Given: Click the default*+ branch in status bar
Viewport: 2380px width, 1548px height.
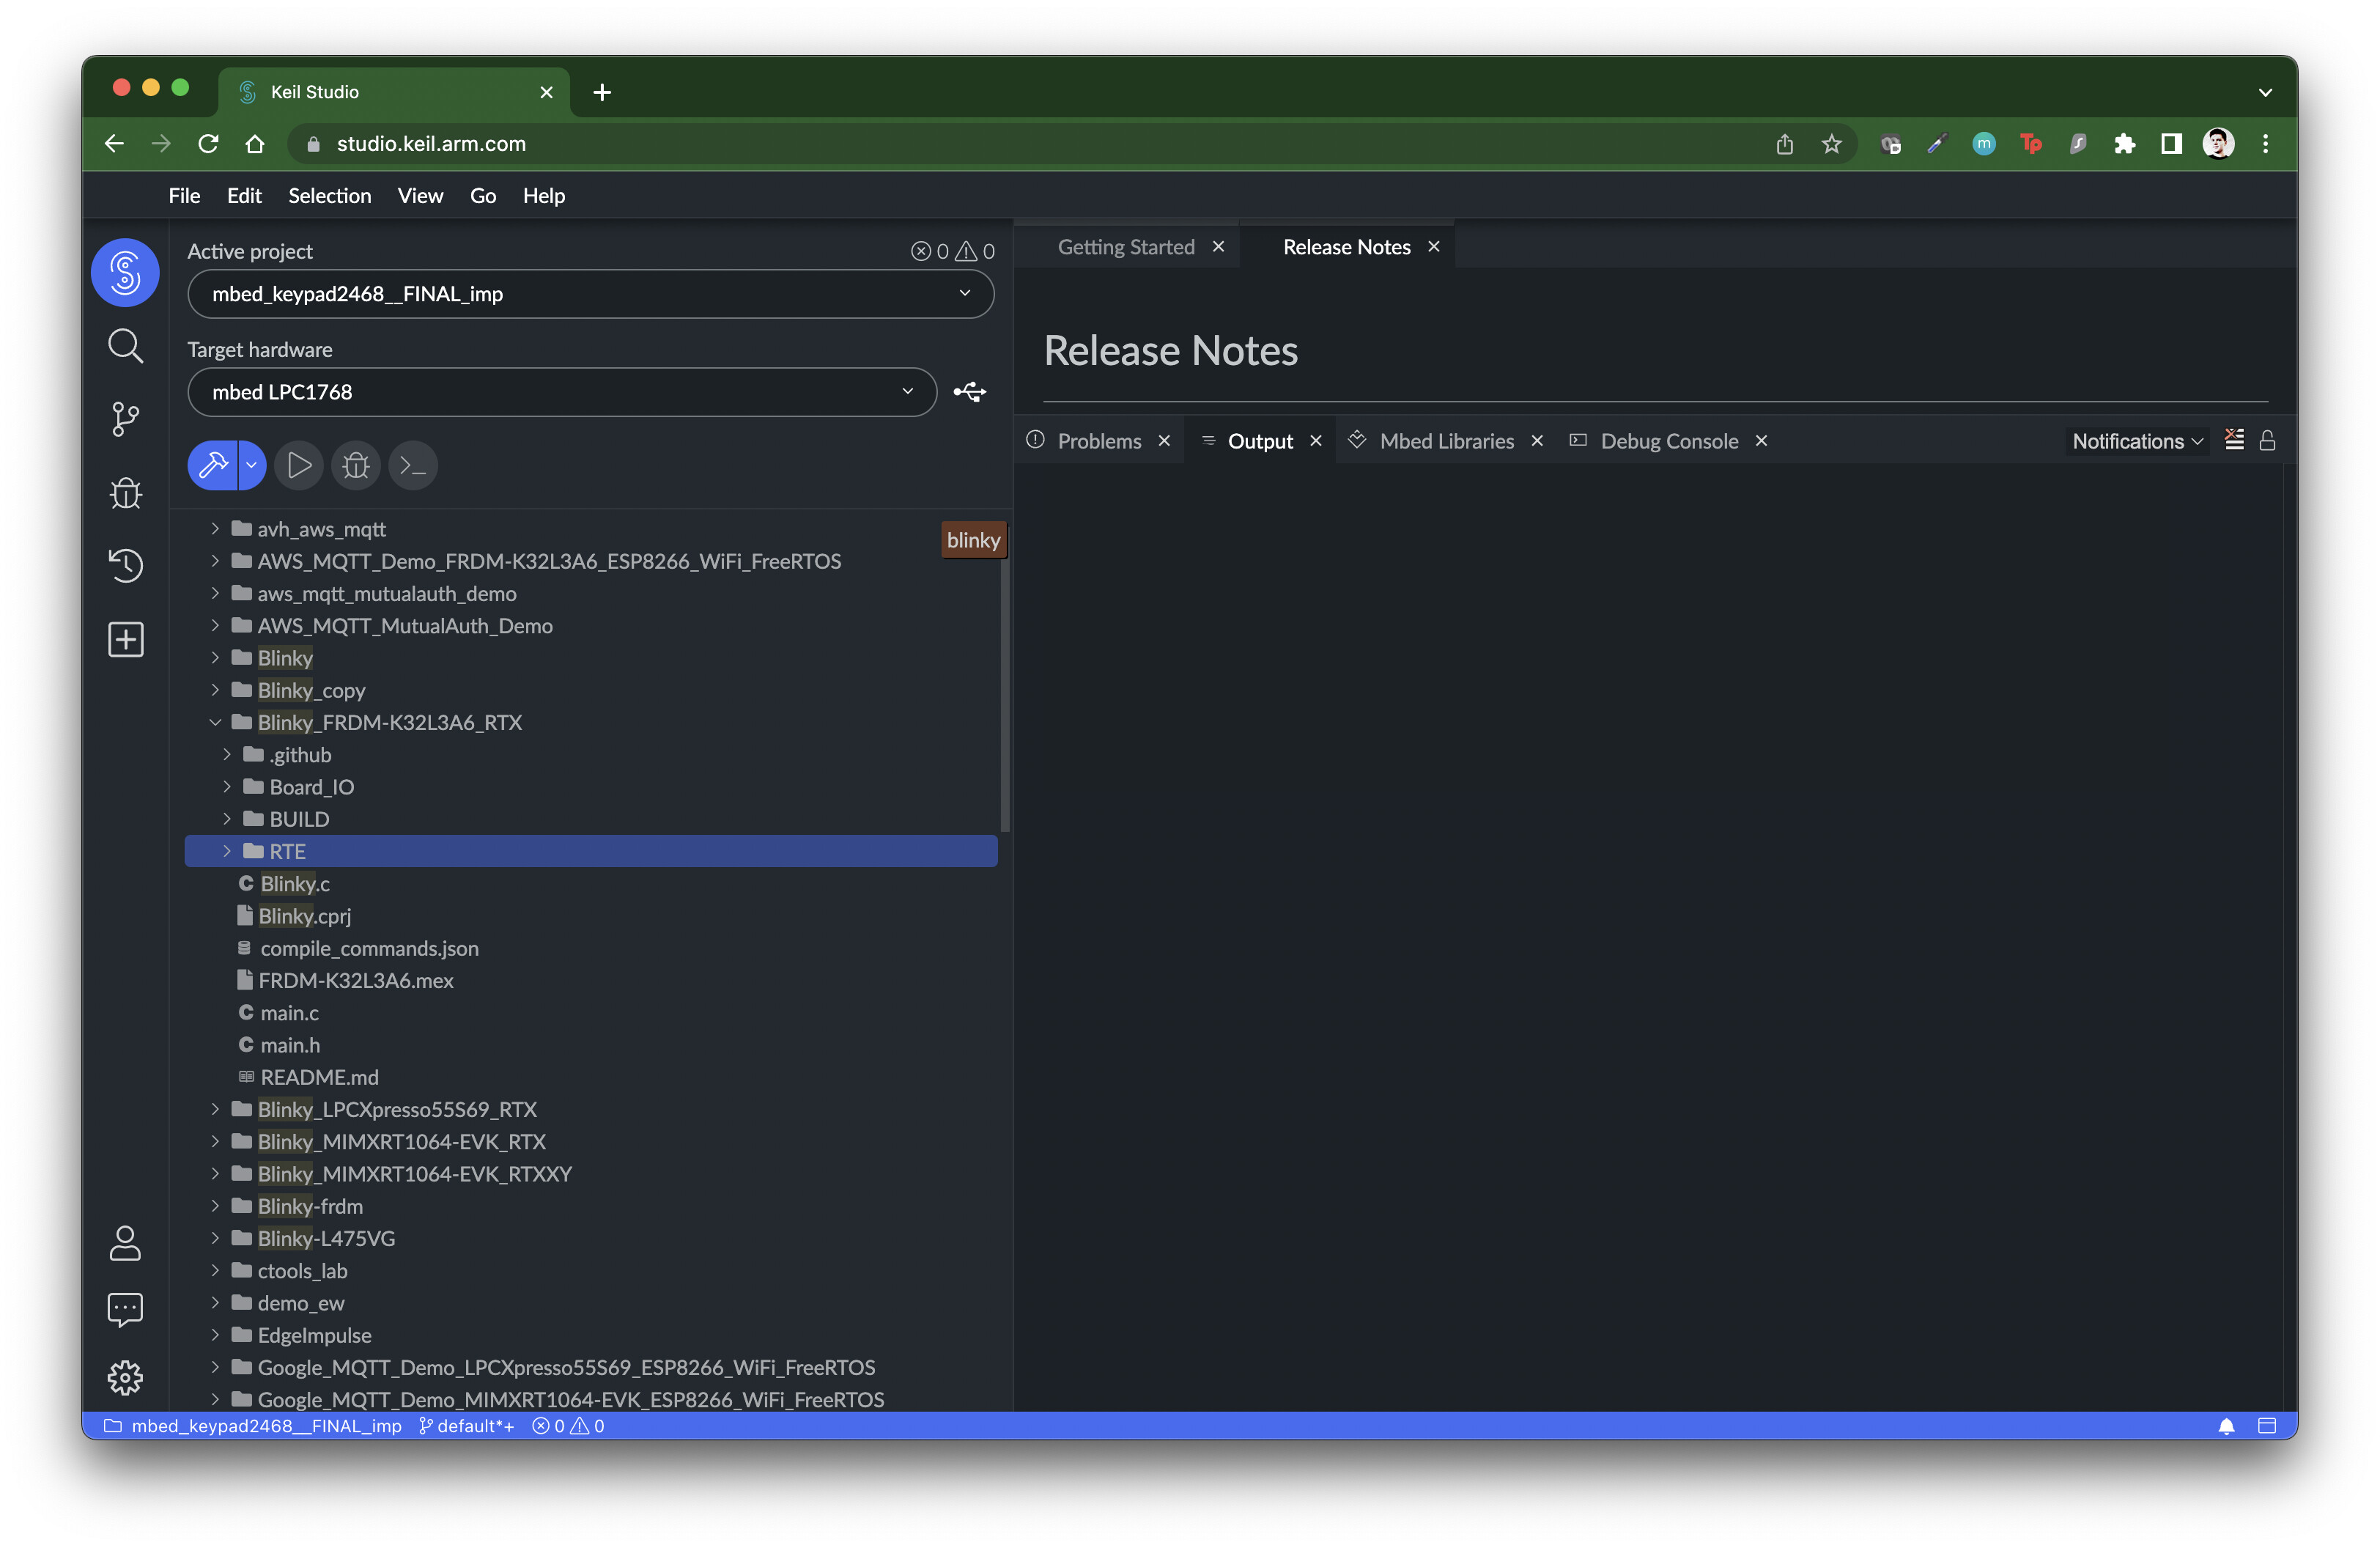Looking at the screenshot, I should 466,1426.
